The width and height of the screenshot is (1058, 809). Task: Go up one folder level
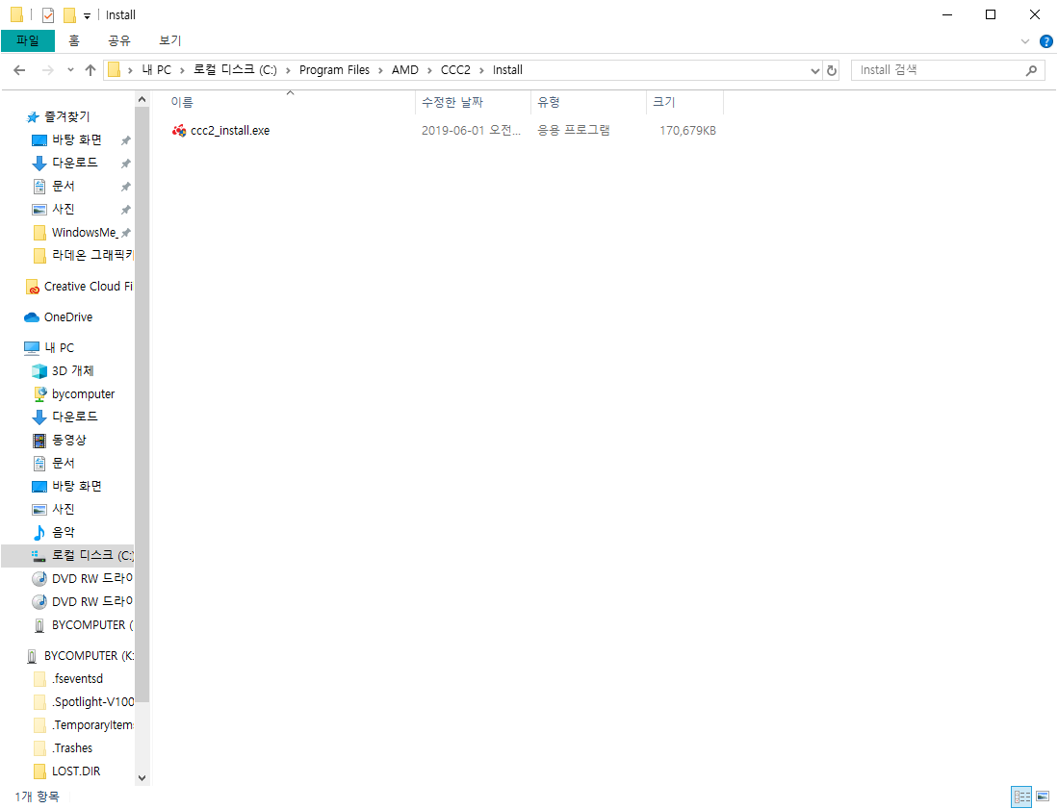[x=90, y=70]
